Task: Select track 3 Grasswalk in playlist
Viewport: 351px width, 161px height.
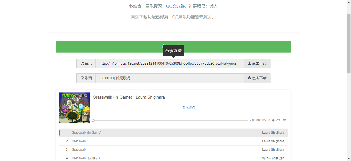Action: [173, 150]
